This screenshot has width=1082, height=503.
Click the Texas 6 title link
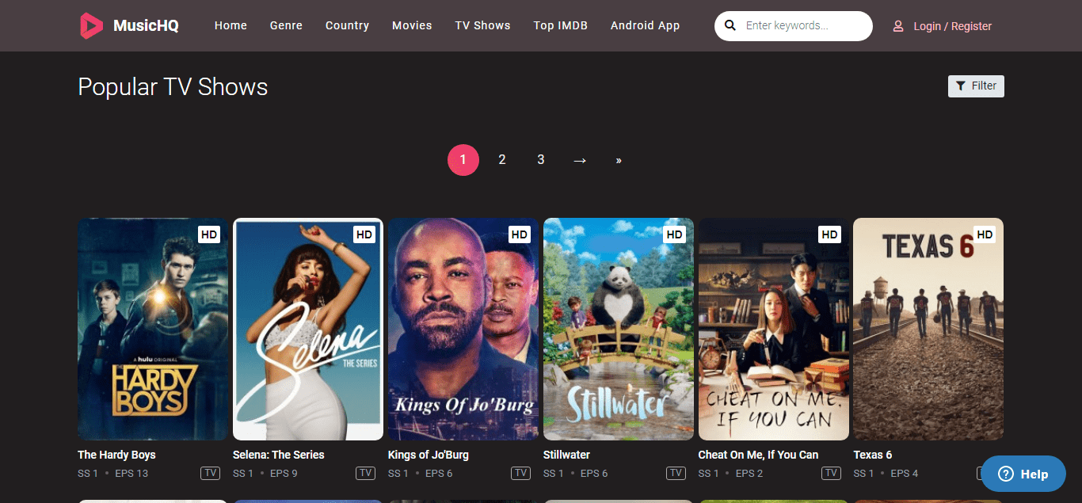click(x=873, y=455)
